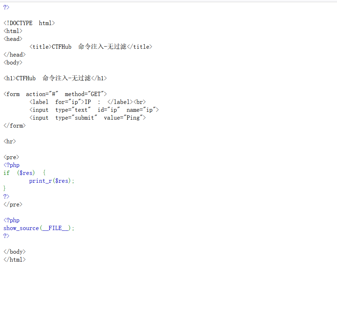Click the form action GET line
Screen dimensions: 337x315
point(55,94)
